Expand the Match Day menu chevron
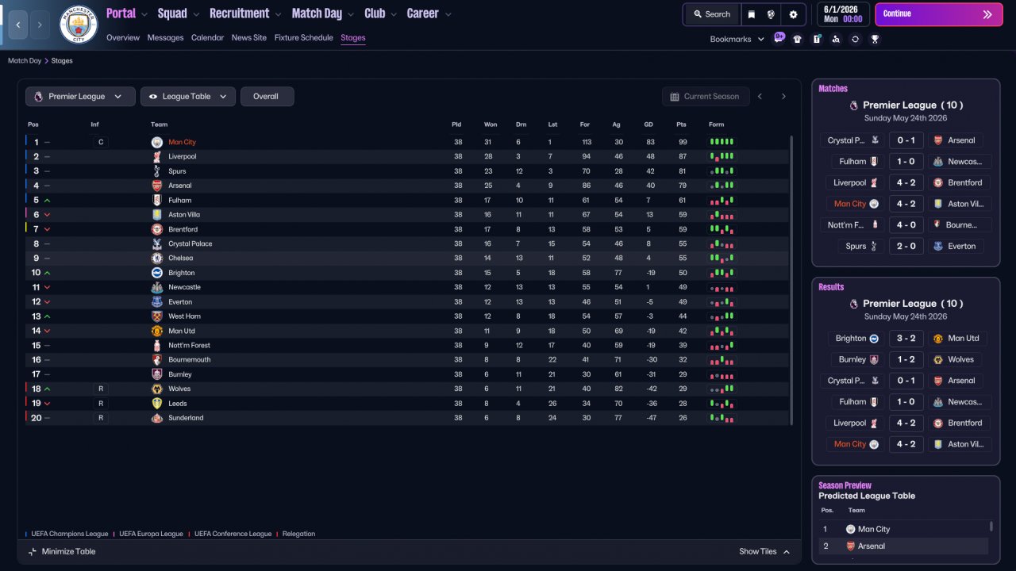 pos(350,14)
